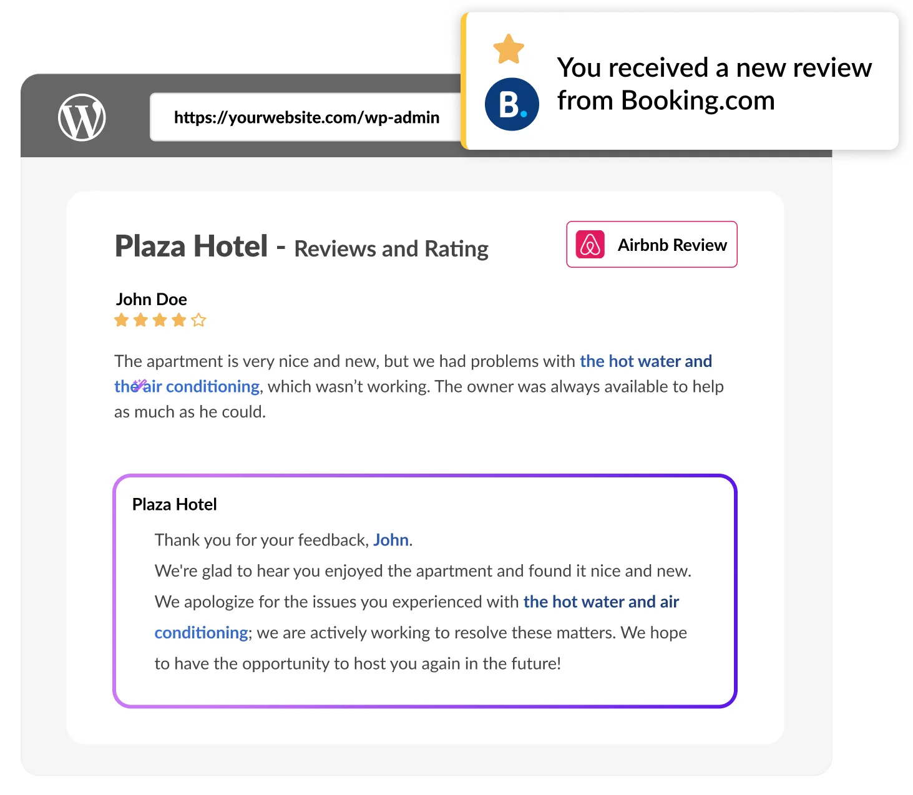Click highlighted 'the hot water and' in review
The image size is (913, 795).
coord(646,361)
